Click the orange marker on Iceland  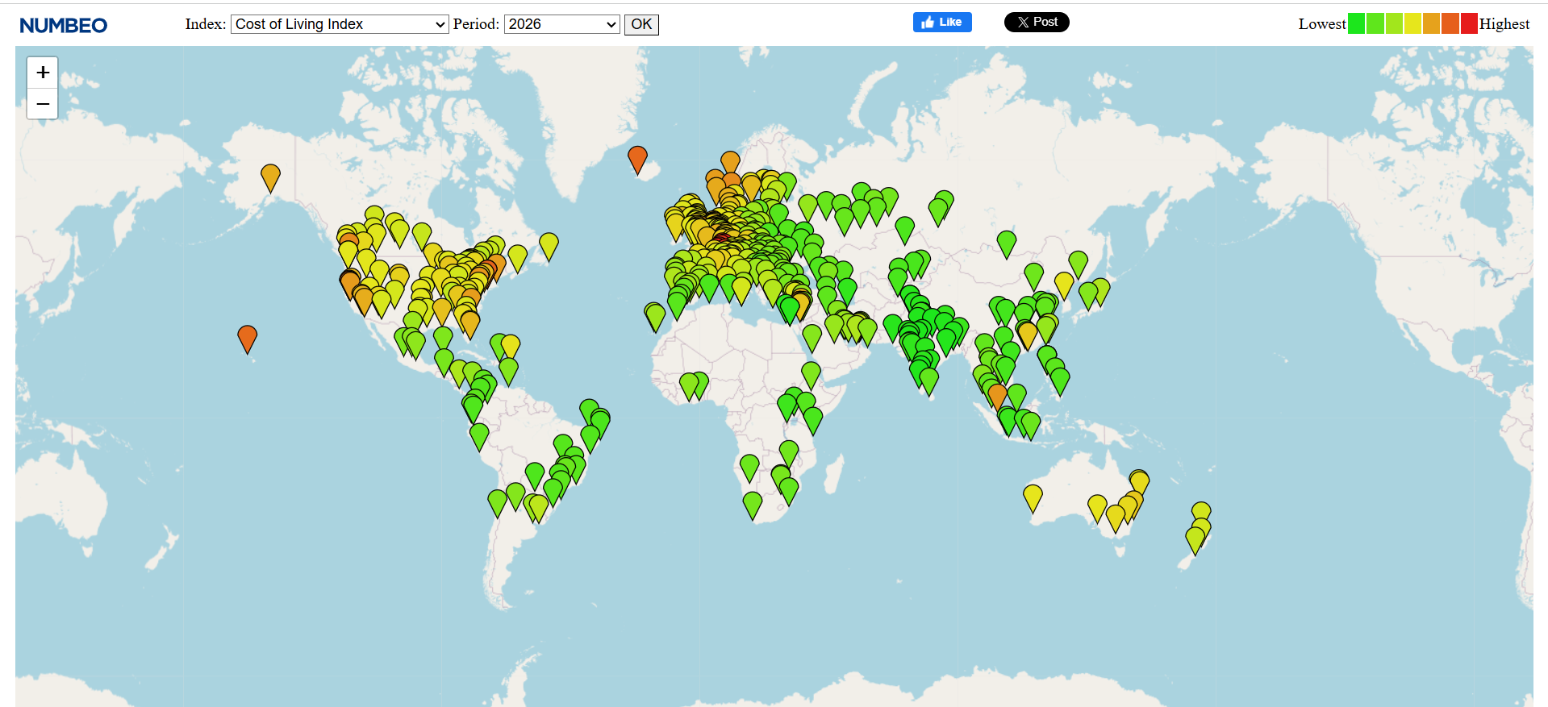tap(637, 158)
